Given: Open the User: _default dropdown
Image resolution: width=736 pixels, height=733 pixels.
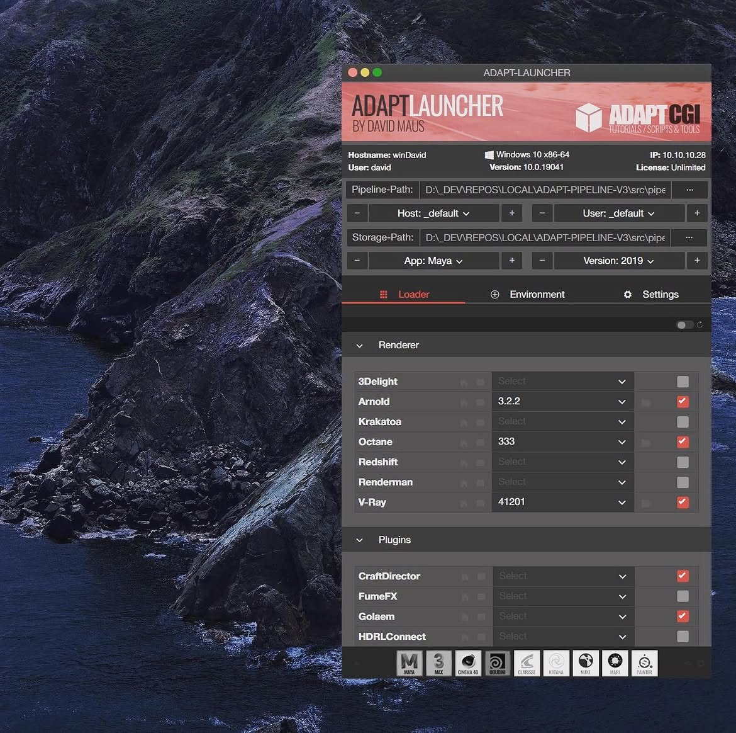Looking at the screenshot, I should point(618,213).
